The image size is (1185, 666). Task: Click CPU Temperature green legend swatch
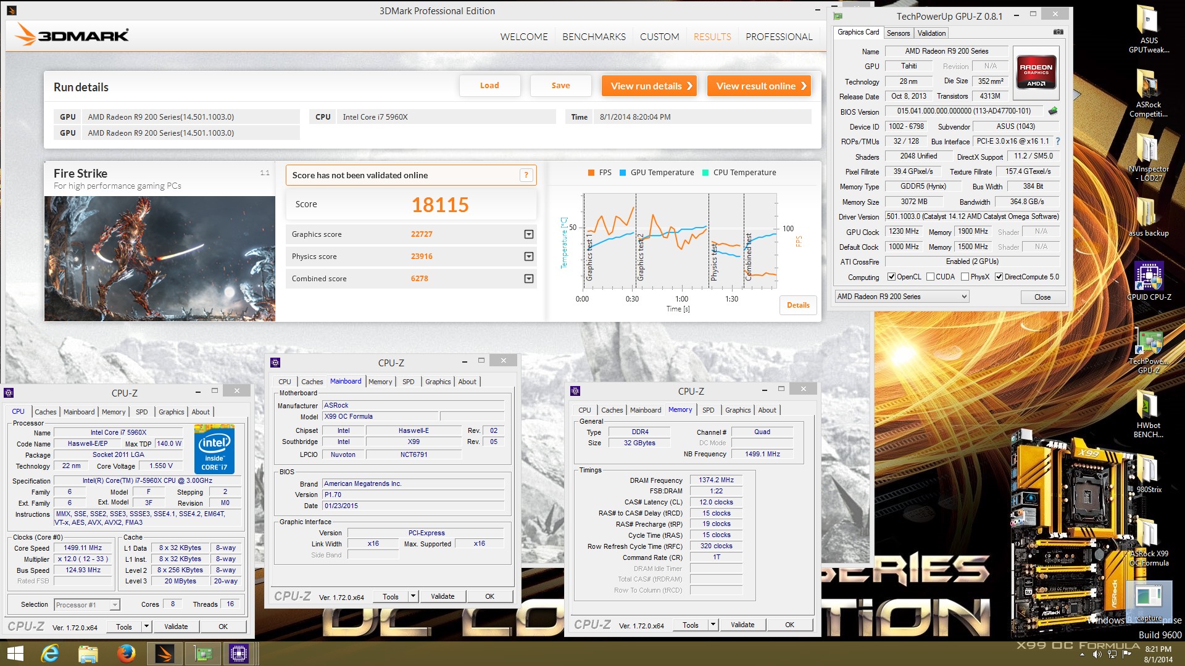click(x=705, y=173)
